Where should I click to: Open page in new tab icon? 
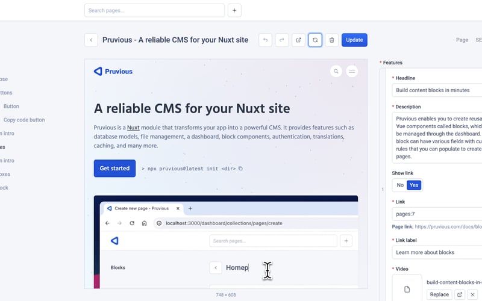click(298, 40)
